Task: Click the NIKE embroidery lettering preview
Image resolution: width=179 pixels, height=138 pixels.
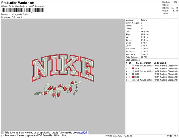Action: [63, 68]
